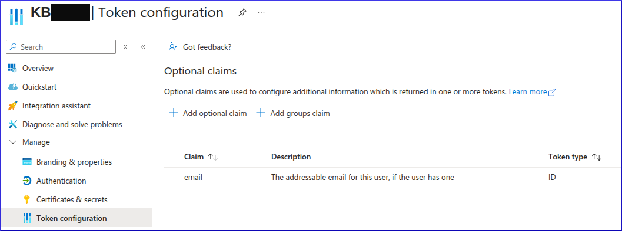
Task: Open the Learn more link
Action: tap(528, 92)
